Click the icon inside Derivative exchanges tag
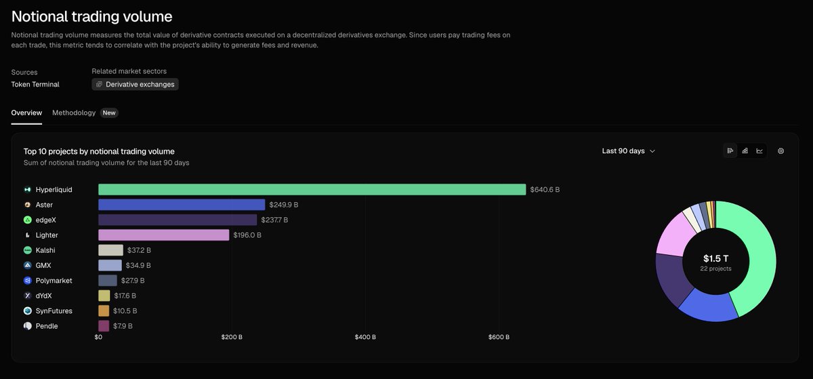Viewport: 813px width, 379px height. (x=99, y=85)
